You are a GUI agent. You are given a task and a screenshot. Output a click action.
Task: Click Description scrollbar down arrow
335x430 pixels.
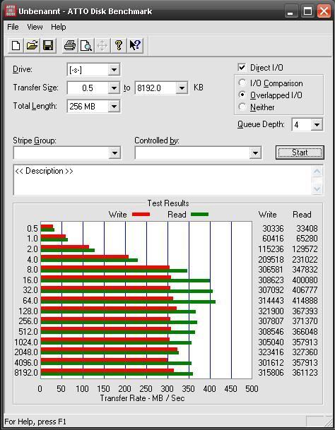317,189
